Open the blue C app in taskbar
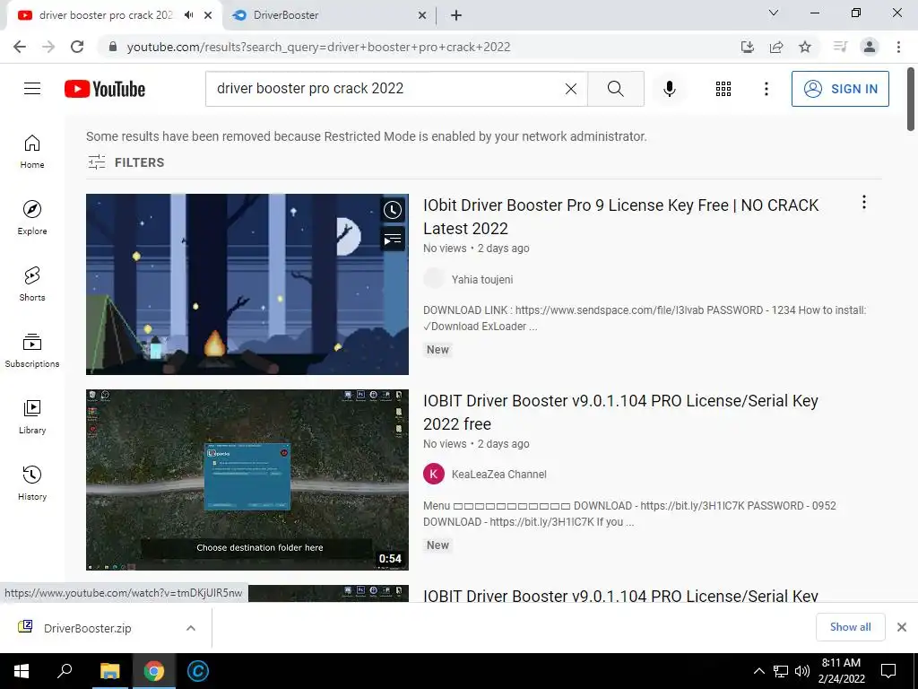 tap(198, 671)
